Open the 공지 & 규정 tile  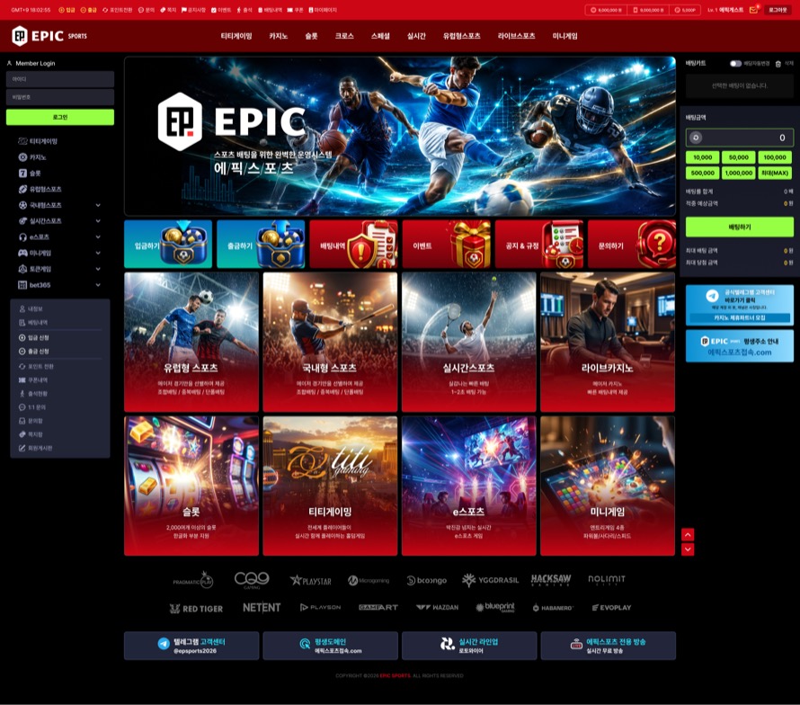click(x=539, y=245)
